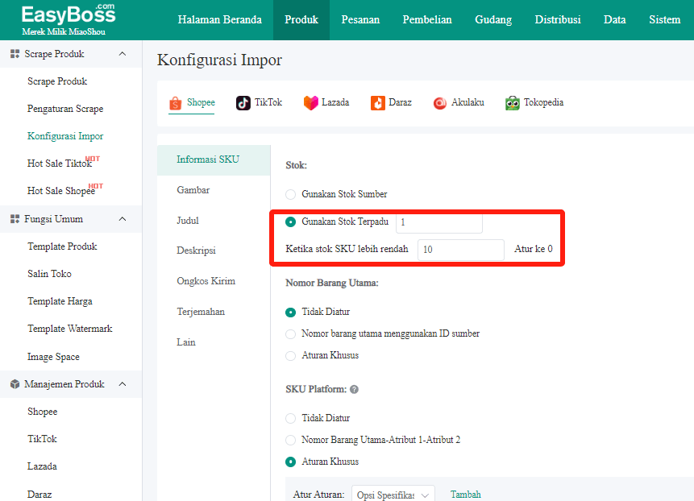Open the Distribusi menu
The height and width of the screenshot is (501, 694).
pyautogui.click(x=558, y=20)
